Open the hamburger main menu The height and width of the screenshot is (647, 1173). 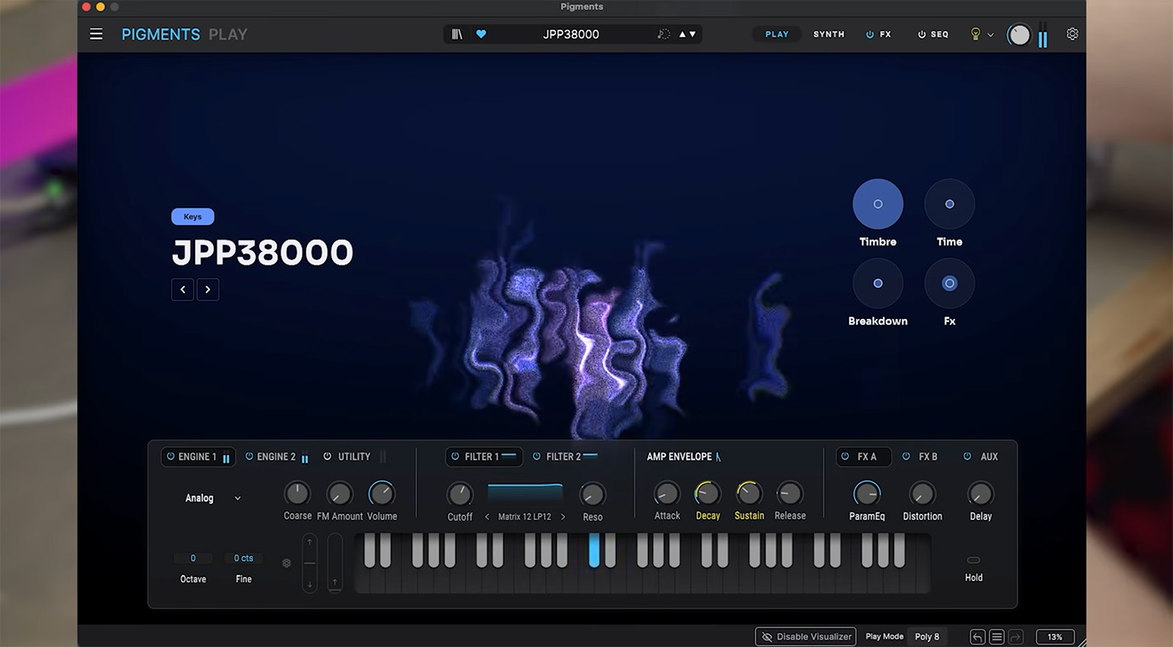[x=96, y=34]
